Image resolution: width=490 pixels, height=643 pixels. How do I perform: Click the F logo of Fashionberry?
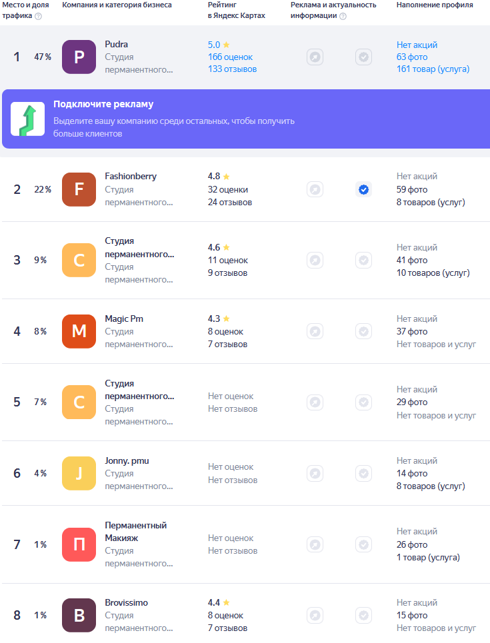click(79, 189)
